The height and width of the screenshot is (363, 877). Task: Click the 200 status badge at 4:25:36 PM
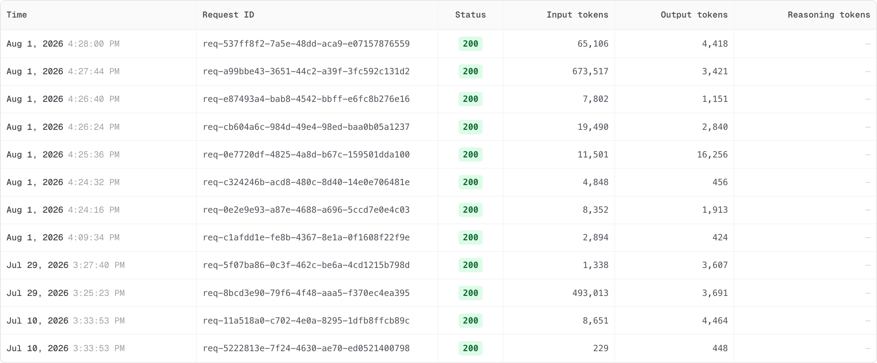tap(470, 155)
